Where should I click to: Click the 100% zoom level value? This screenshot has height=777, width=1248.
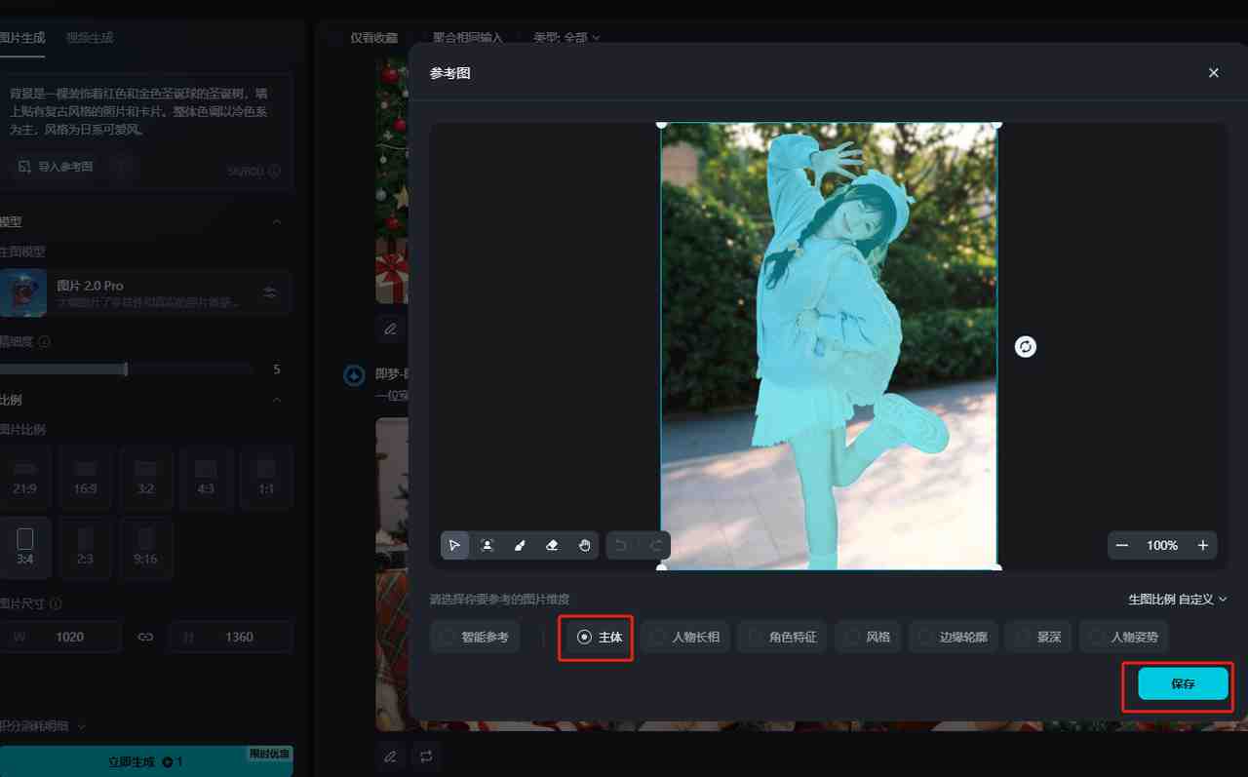(x=1162, y=545)
